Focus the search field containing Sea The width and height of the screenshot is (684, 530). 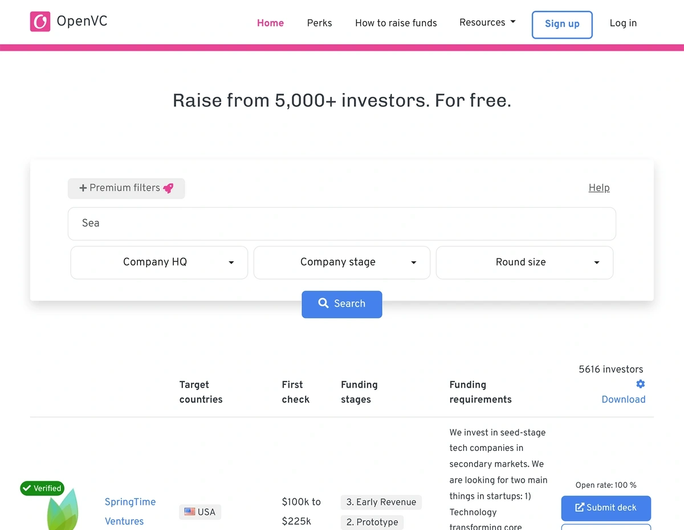click(x=342, y=224)
